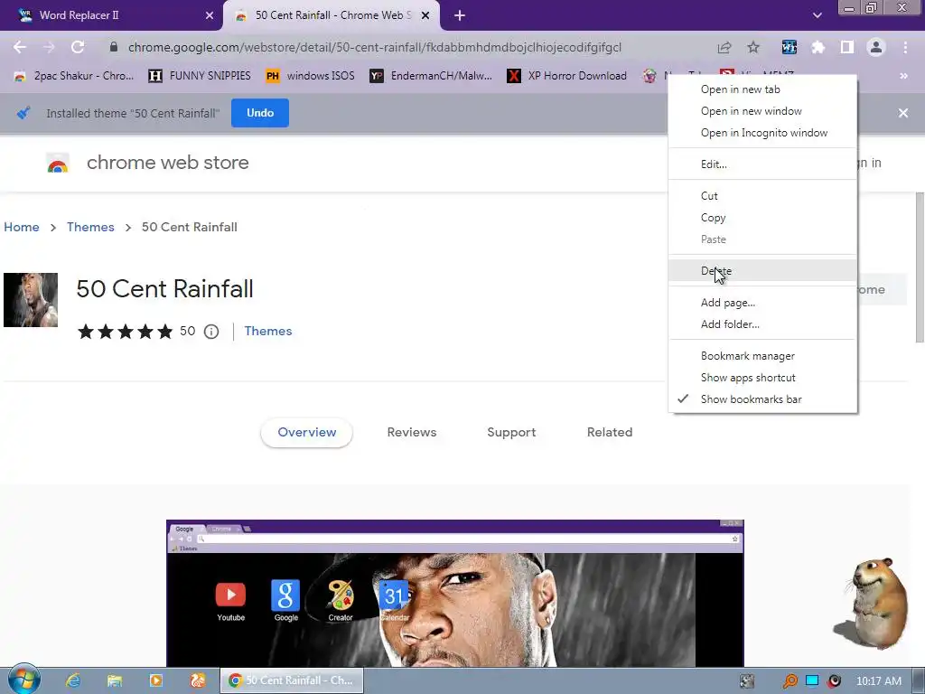Screen dimensions: 925x694
Task: Select the Reviews tab
Action: coord(412,433)
